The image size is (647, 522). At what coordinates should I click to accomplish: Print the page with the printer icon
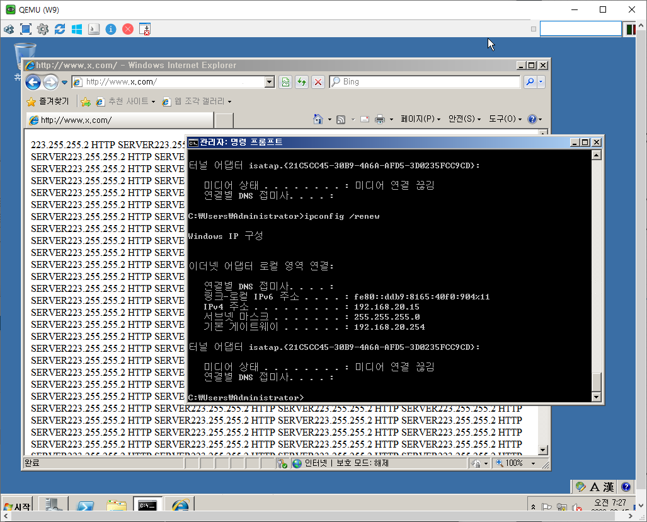click(x=380, y=120)
